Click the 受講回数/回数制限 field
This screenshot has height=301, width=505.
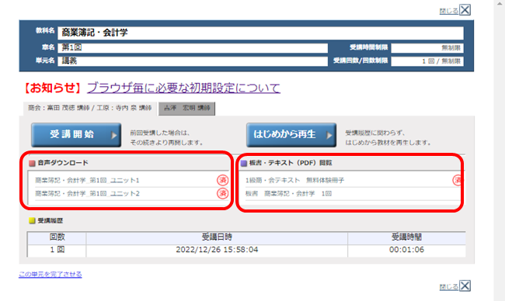427,61
